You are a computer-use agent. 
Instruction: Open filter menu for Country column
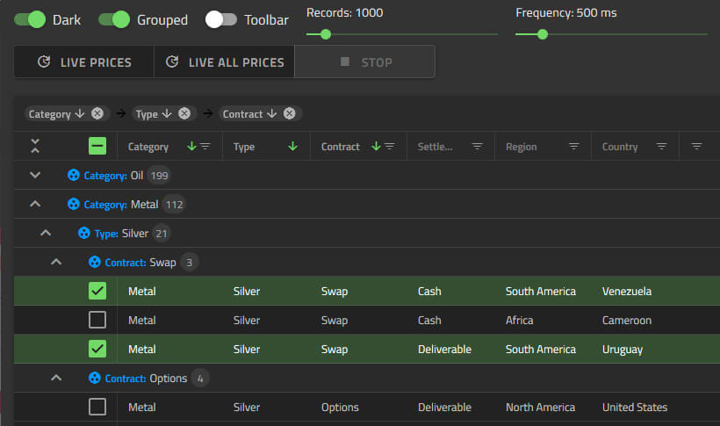[x=661, y=147]
